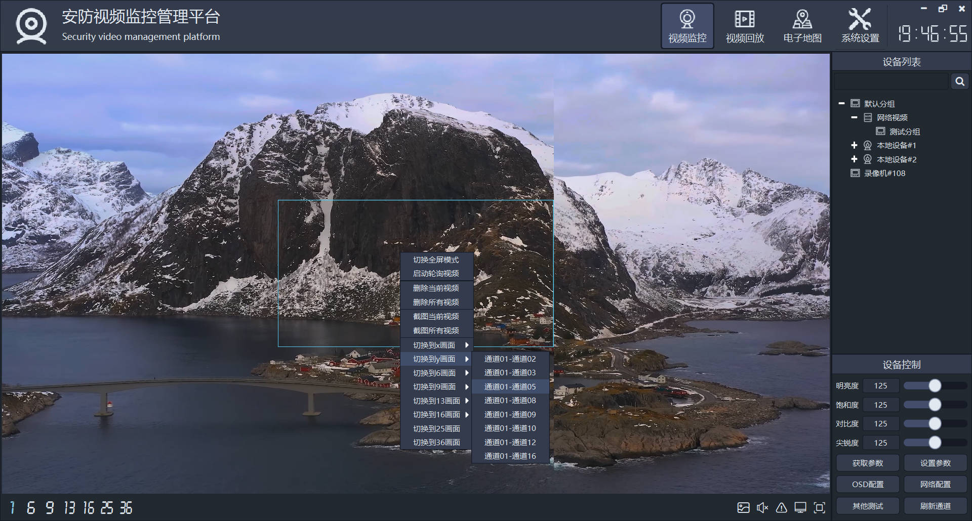Switch to 36-screen layout

pyautogui.click(x=126, y=507)
